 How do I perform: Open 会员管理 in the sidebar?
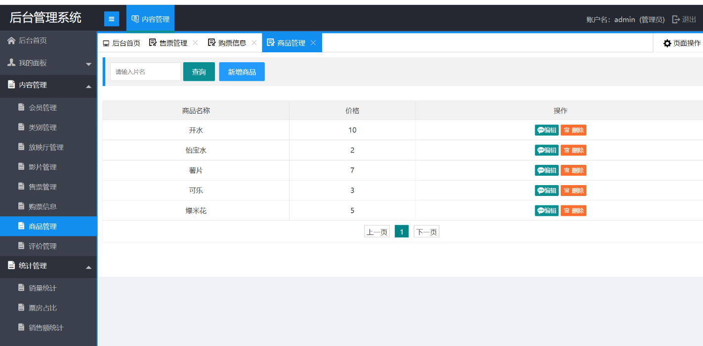pos(48,108)
